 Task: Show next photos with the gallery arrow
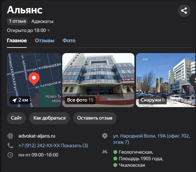pos(193,80)
